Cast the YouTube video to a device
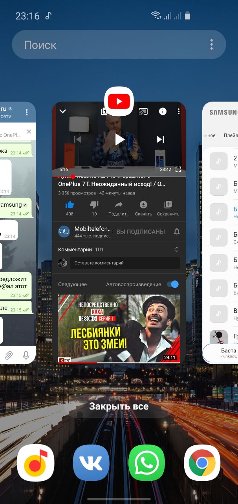The height and width of the screenshot is (504, 238). click(x=143, y=111)
